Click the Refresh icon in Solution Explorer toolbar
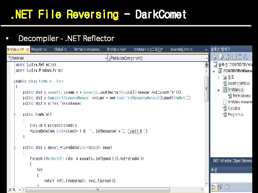This screenshot has width=258, height=193. 227,57
